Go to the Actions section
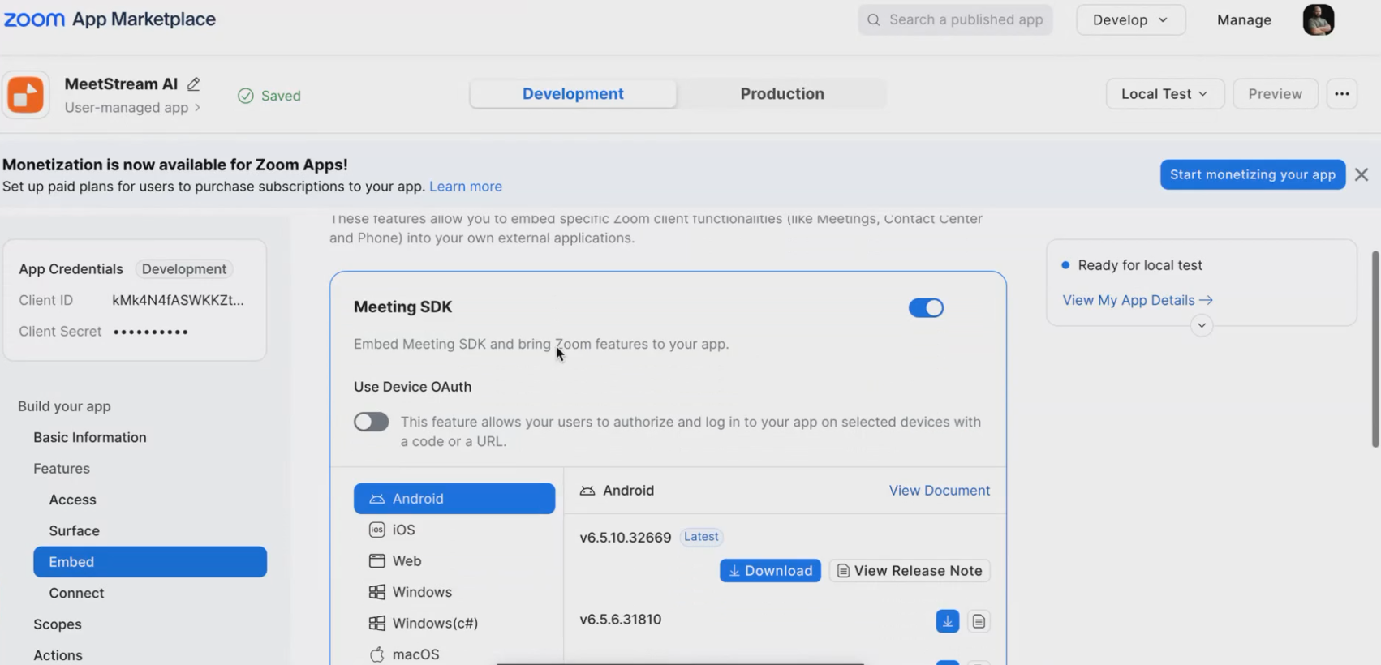Screen dimensions: 1381x665 coord(58,654)
